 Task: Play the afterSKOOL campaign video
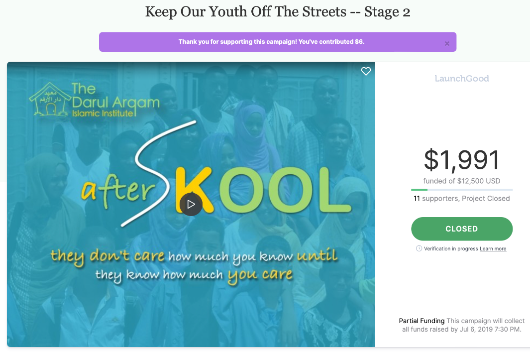pos(191,204)
